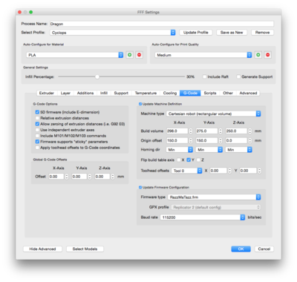Toggle Allow zeroing of extrusion distances
This screenshot has width=297, height=282.
coord(37,124)
